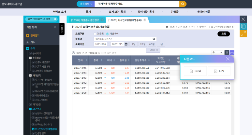Select the 개별추이 radio button
The image size is (252, 135).
(x=108, y=34)
